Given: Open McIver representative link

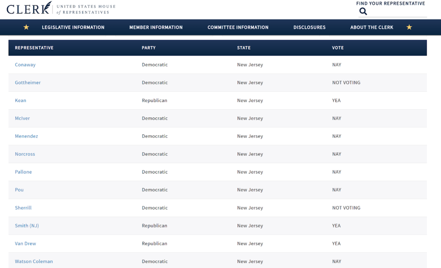Looking at the screenshot, I should [x=22, y=118].
